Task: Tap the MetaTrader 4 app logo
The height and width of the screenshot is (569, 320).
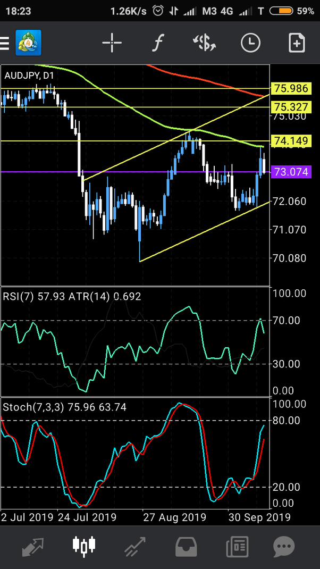Action: coord(28,43)
